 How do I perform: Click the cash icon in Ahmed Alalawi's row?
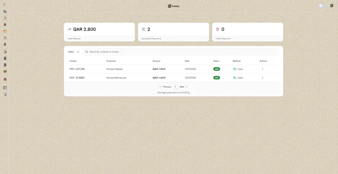(234, 69)
